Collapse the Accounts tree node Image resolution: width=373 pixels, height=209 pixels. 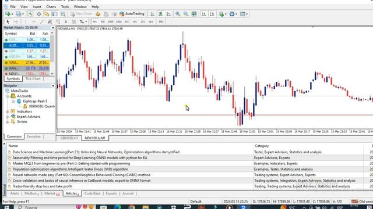pos(8,96)
